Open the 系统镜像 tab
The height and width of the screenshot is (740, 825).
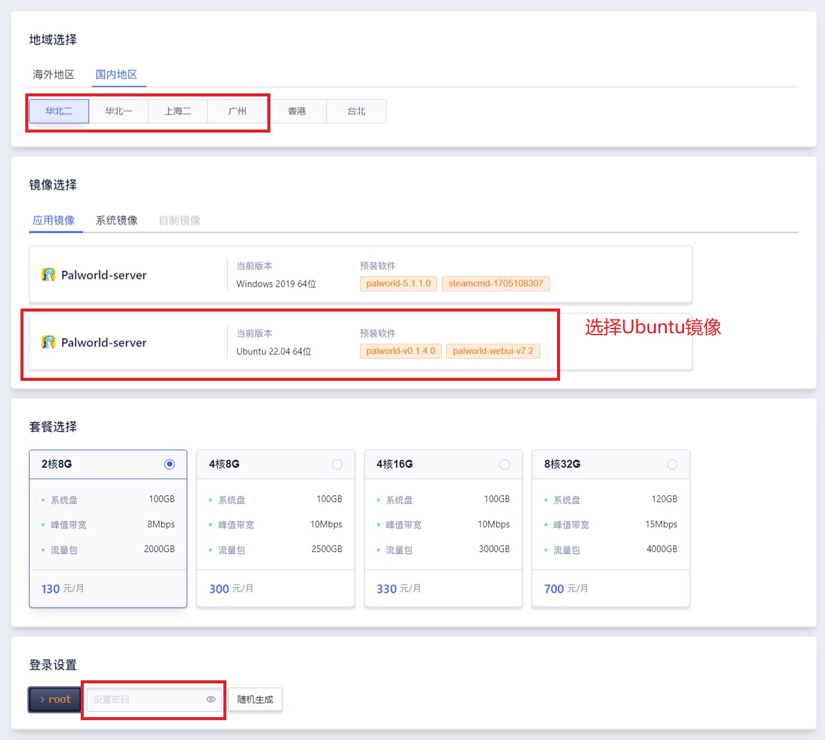click(117, 221)
